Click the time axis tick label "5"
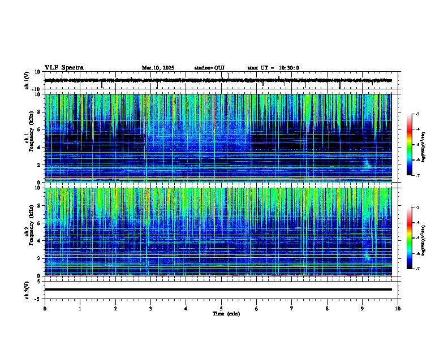The width and height of the screenshot is (448, 346). pyautogui.click(x=221, y=309)
